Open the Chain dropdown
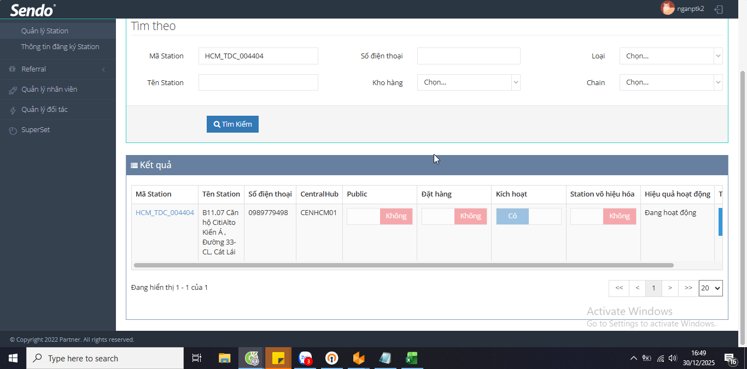The height and width of the screenshot is (369, 747). [x=671, y=82]
